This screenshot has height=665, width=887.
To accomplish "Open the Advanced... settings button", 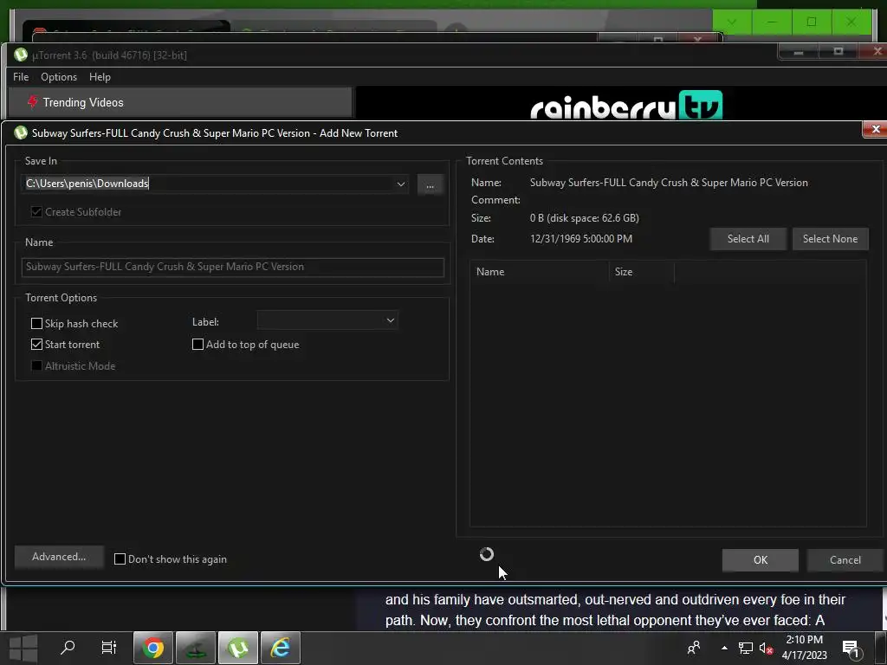I will [59, 557].
